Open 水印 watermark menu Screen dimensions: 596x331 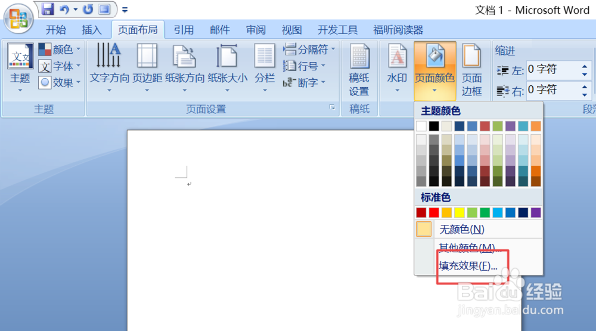[397, 68]
